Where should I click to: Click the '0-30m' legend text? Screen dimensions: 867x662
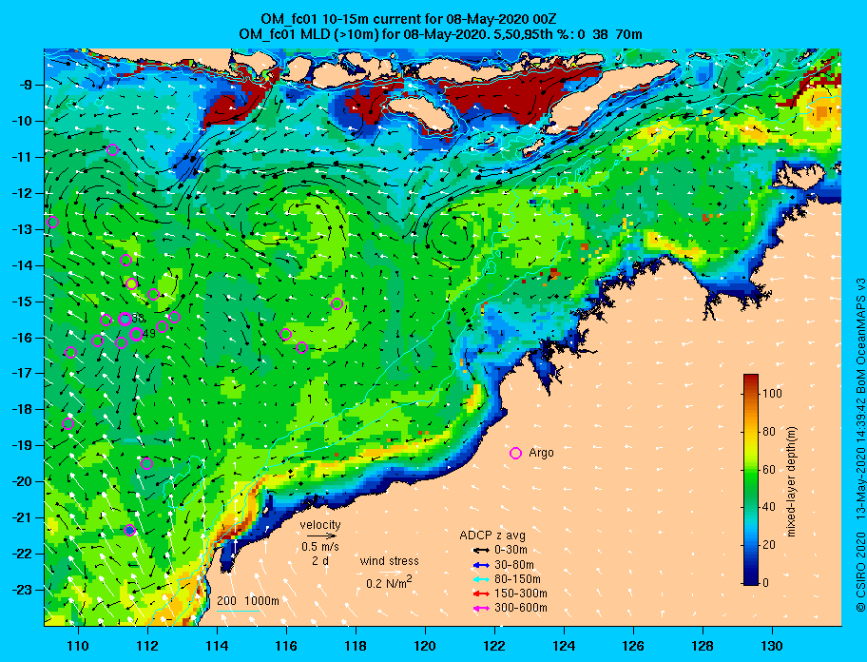(511, 551)
